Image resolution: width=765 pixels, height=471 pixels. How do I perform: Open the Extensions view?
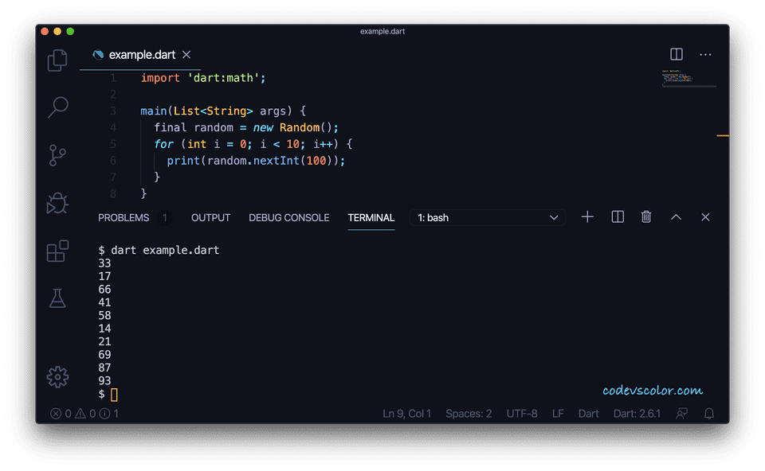pos(57,251)
